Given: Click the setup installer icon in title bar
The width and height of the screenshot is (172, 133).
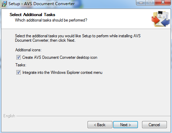Looking at the screenshot, I should [x=4, y=4].
